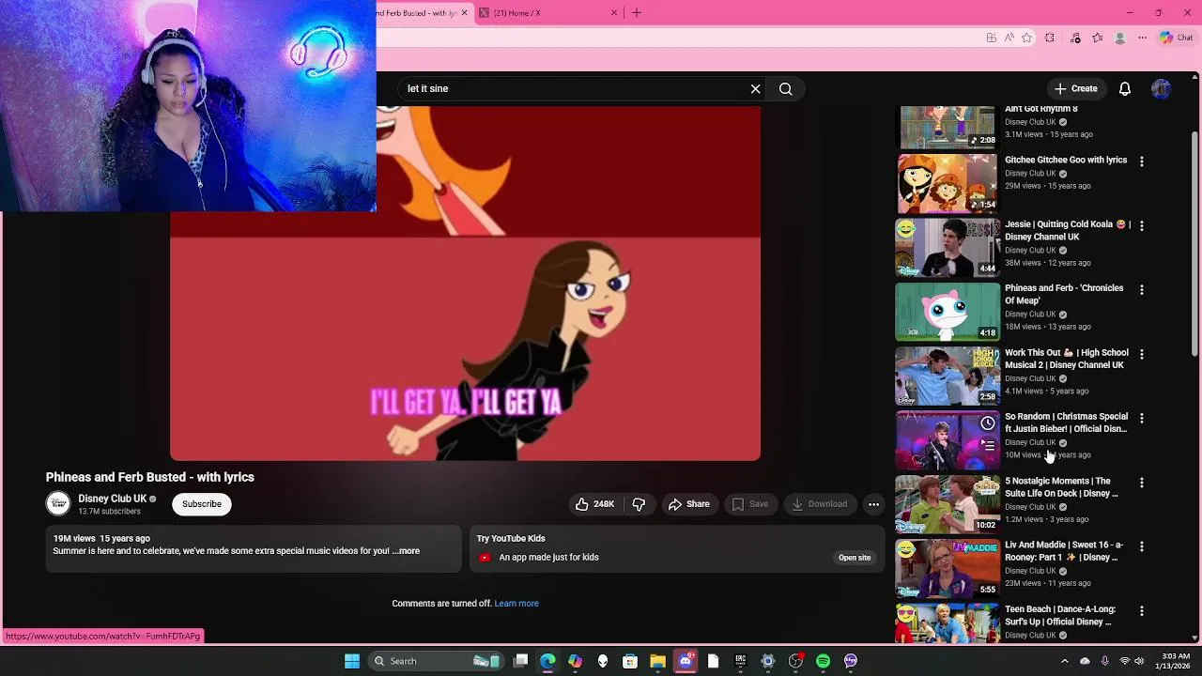Open options for So Random Christmas Special
Screen dimensions: 1202x676
(x=1142, y=418)
